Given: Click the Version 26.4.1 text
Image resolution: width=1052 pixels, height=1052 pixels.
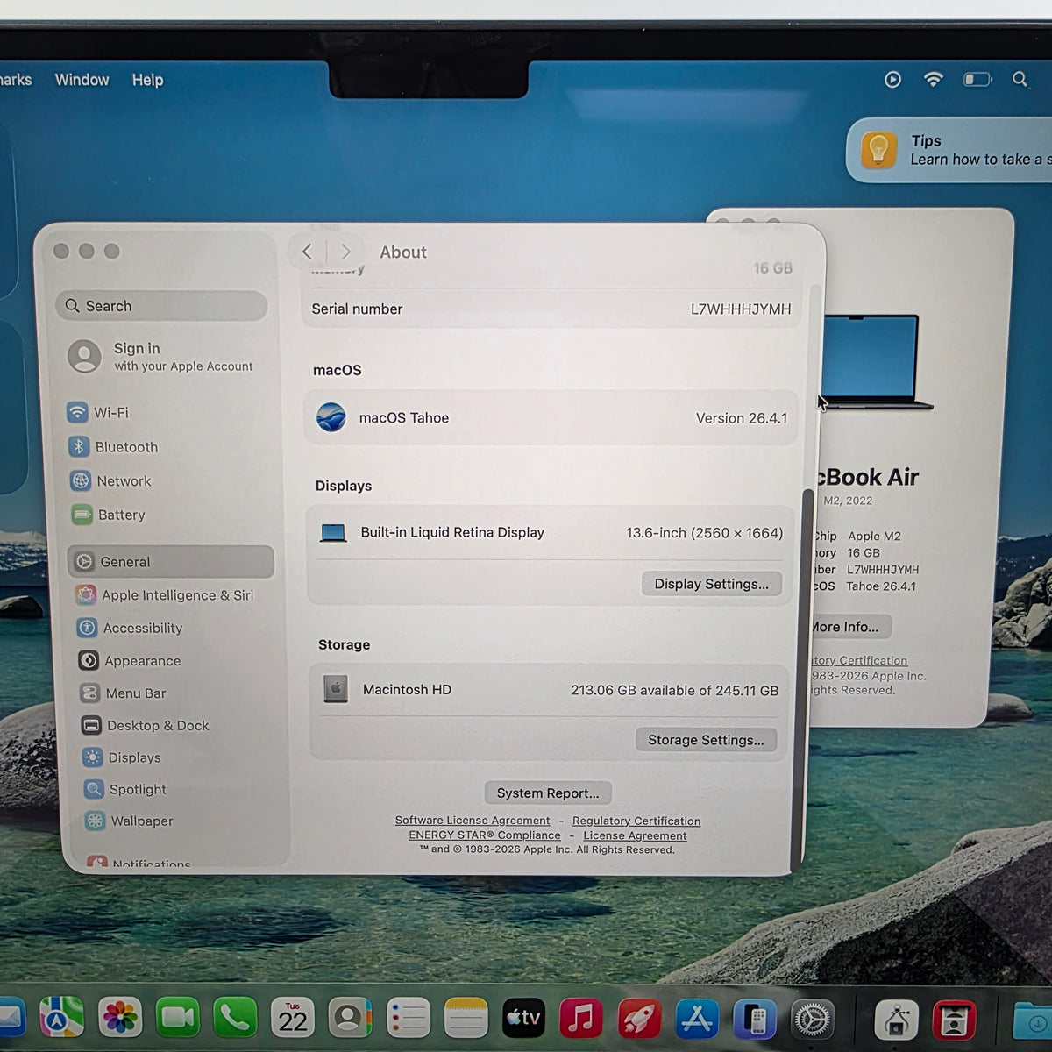Looking at the screenshot, I should pos(742,418).
